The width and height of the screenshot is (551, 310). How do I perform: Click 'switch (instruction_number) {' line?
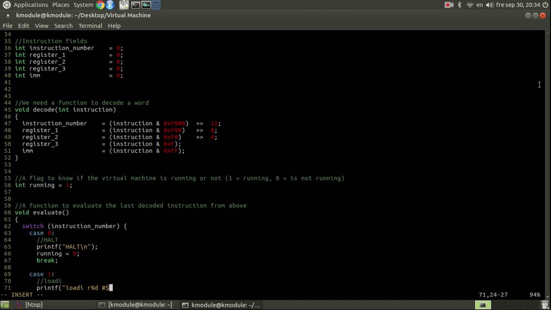74,226
